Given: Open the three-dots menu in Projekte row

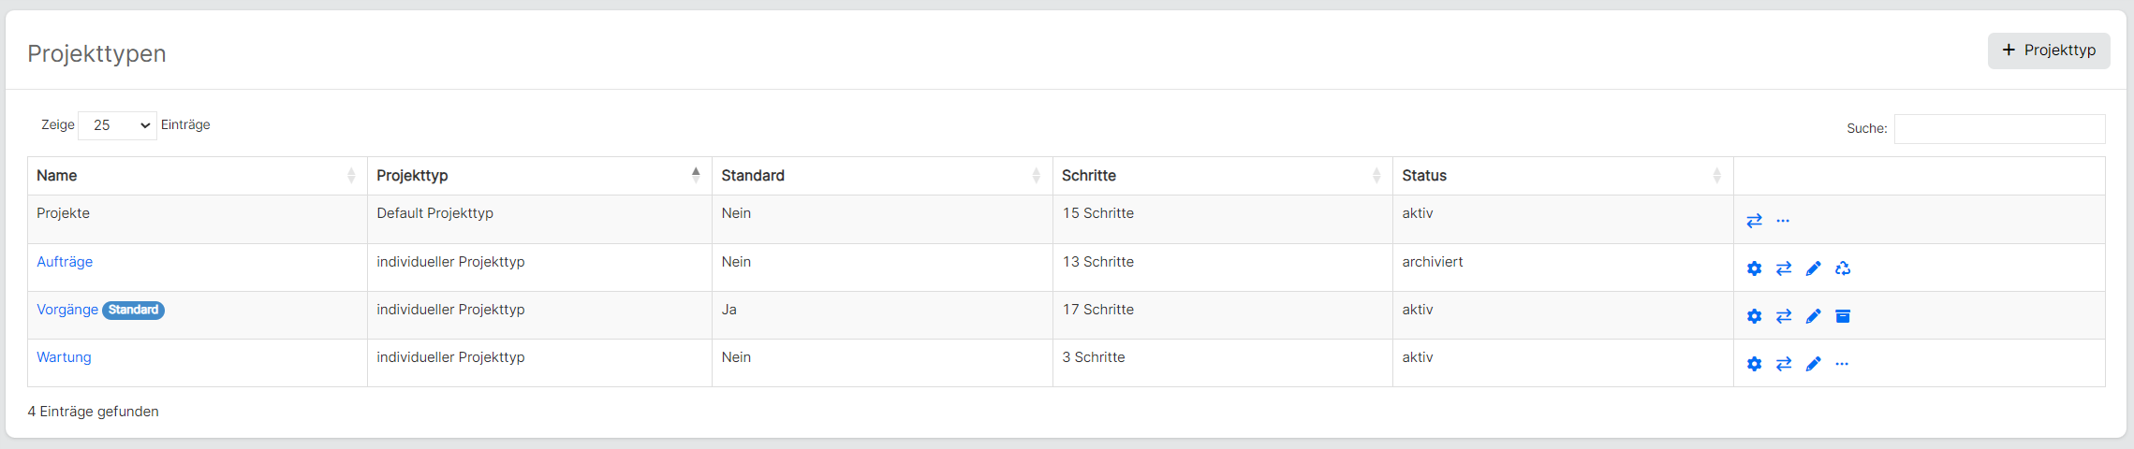Looking at the screenshot, I should (1783, 221).
